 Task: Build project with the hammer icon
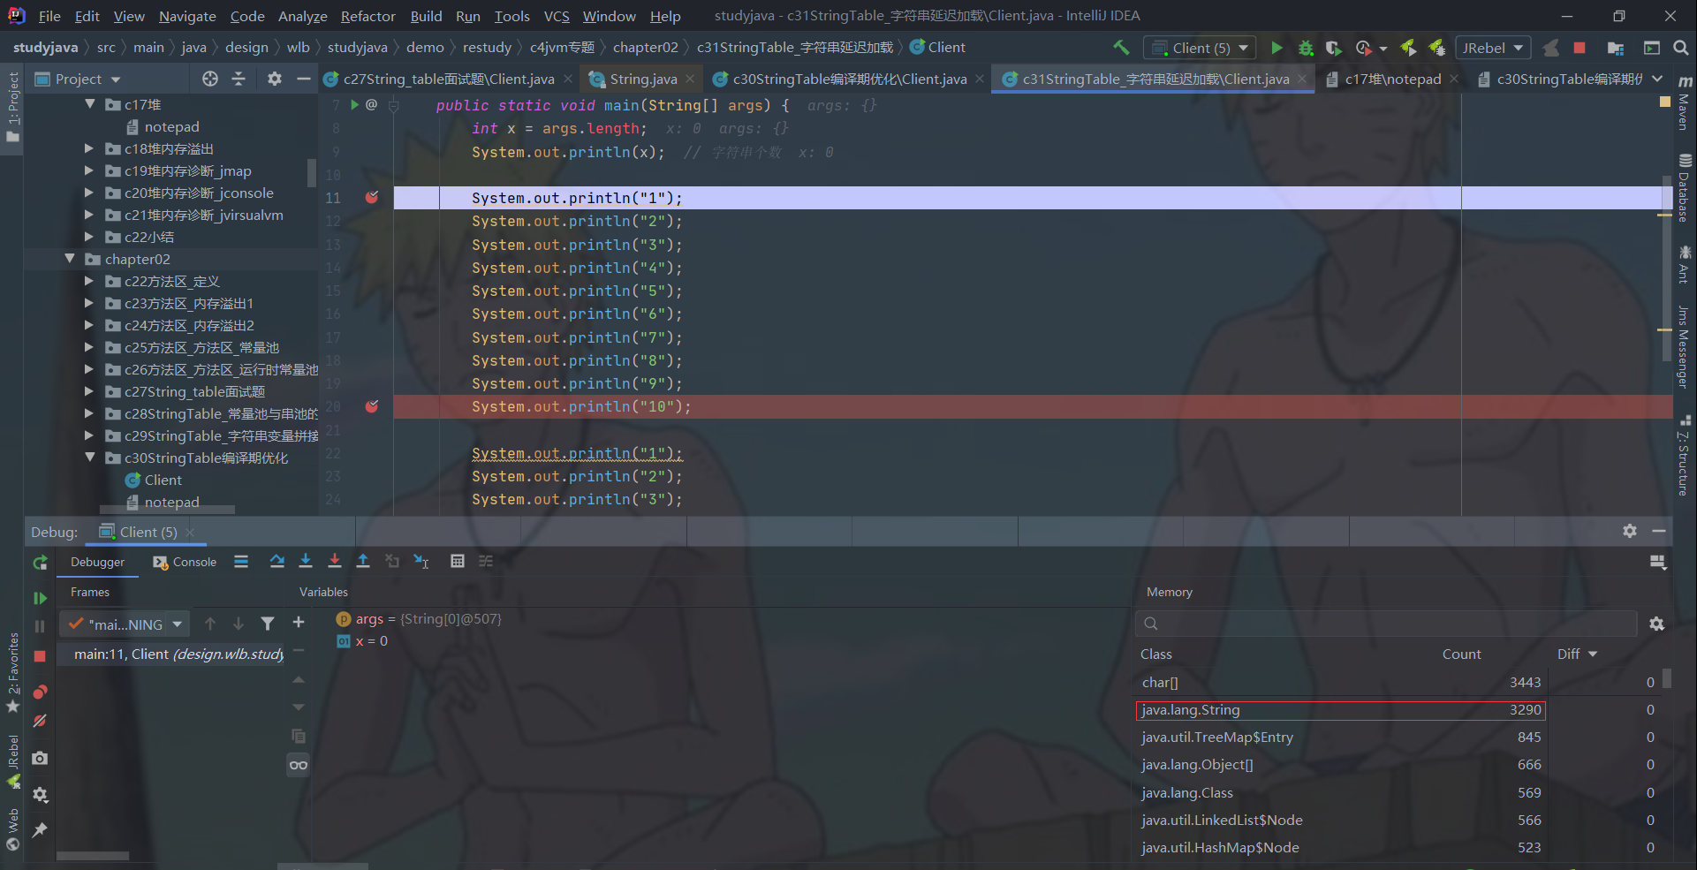(x=1121, y=48)
